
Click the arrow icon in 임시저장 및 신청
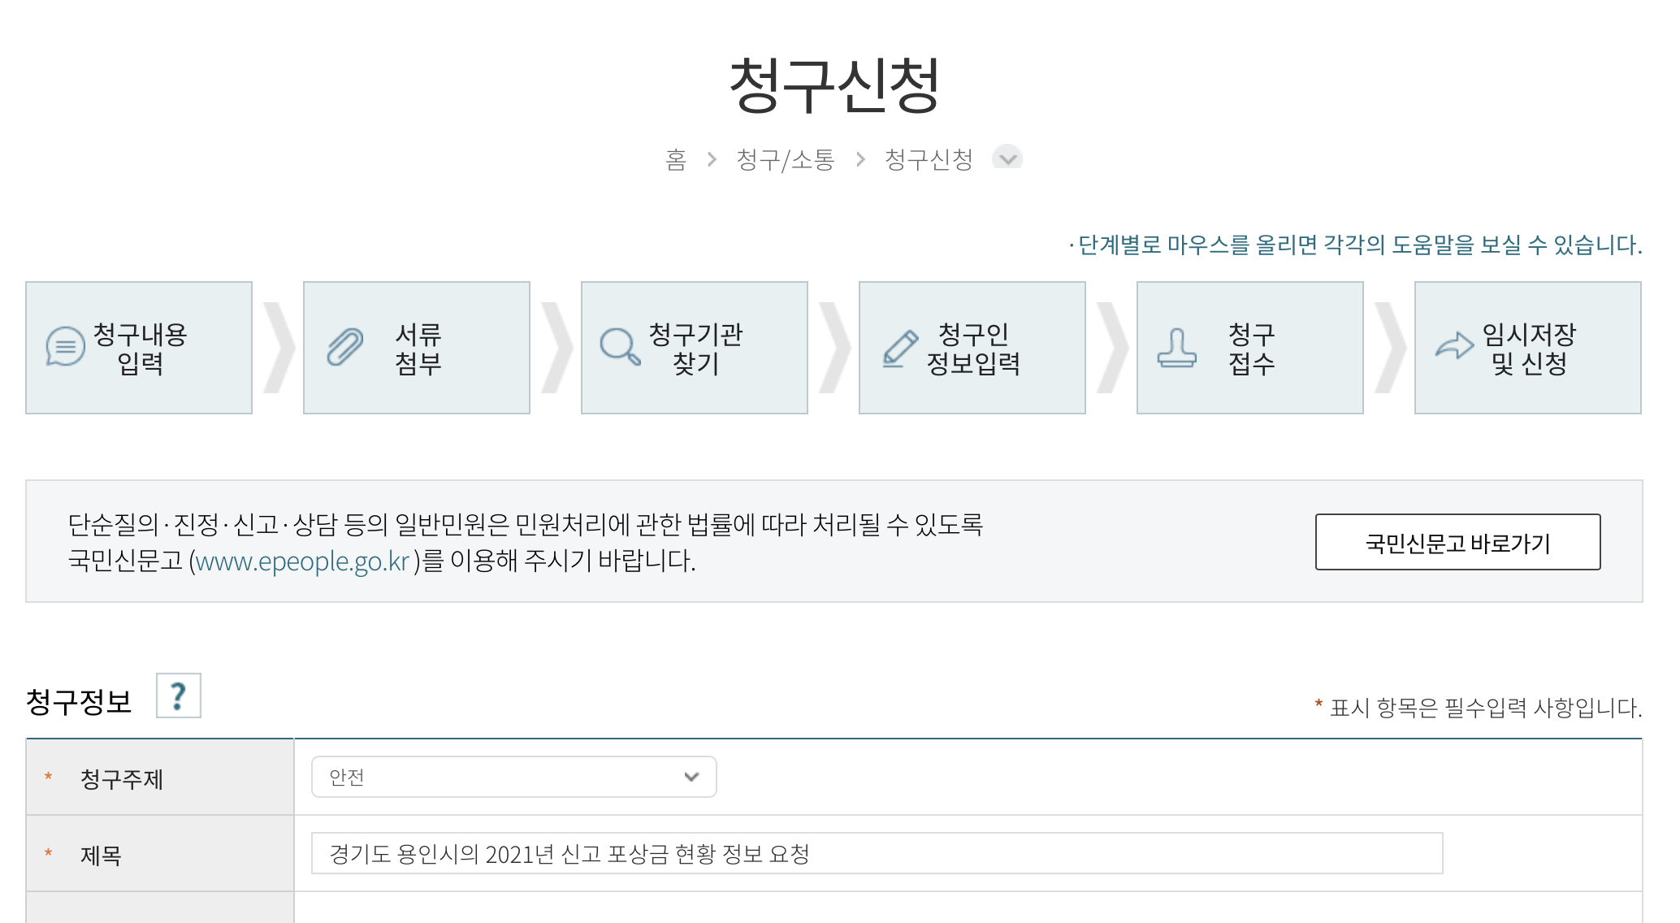tap(1454, 345)
